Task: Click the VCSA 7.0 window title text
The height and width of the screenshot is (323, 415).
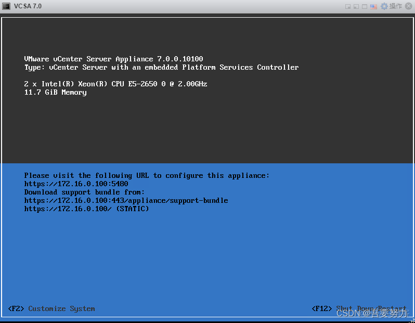Action: (x=28, y=6)
